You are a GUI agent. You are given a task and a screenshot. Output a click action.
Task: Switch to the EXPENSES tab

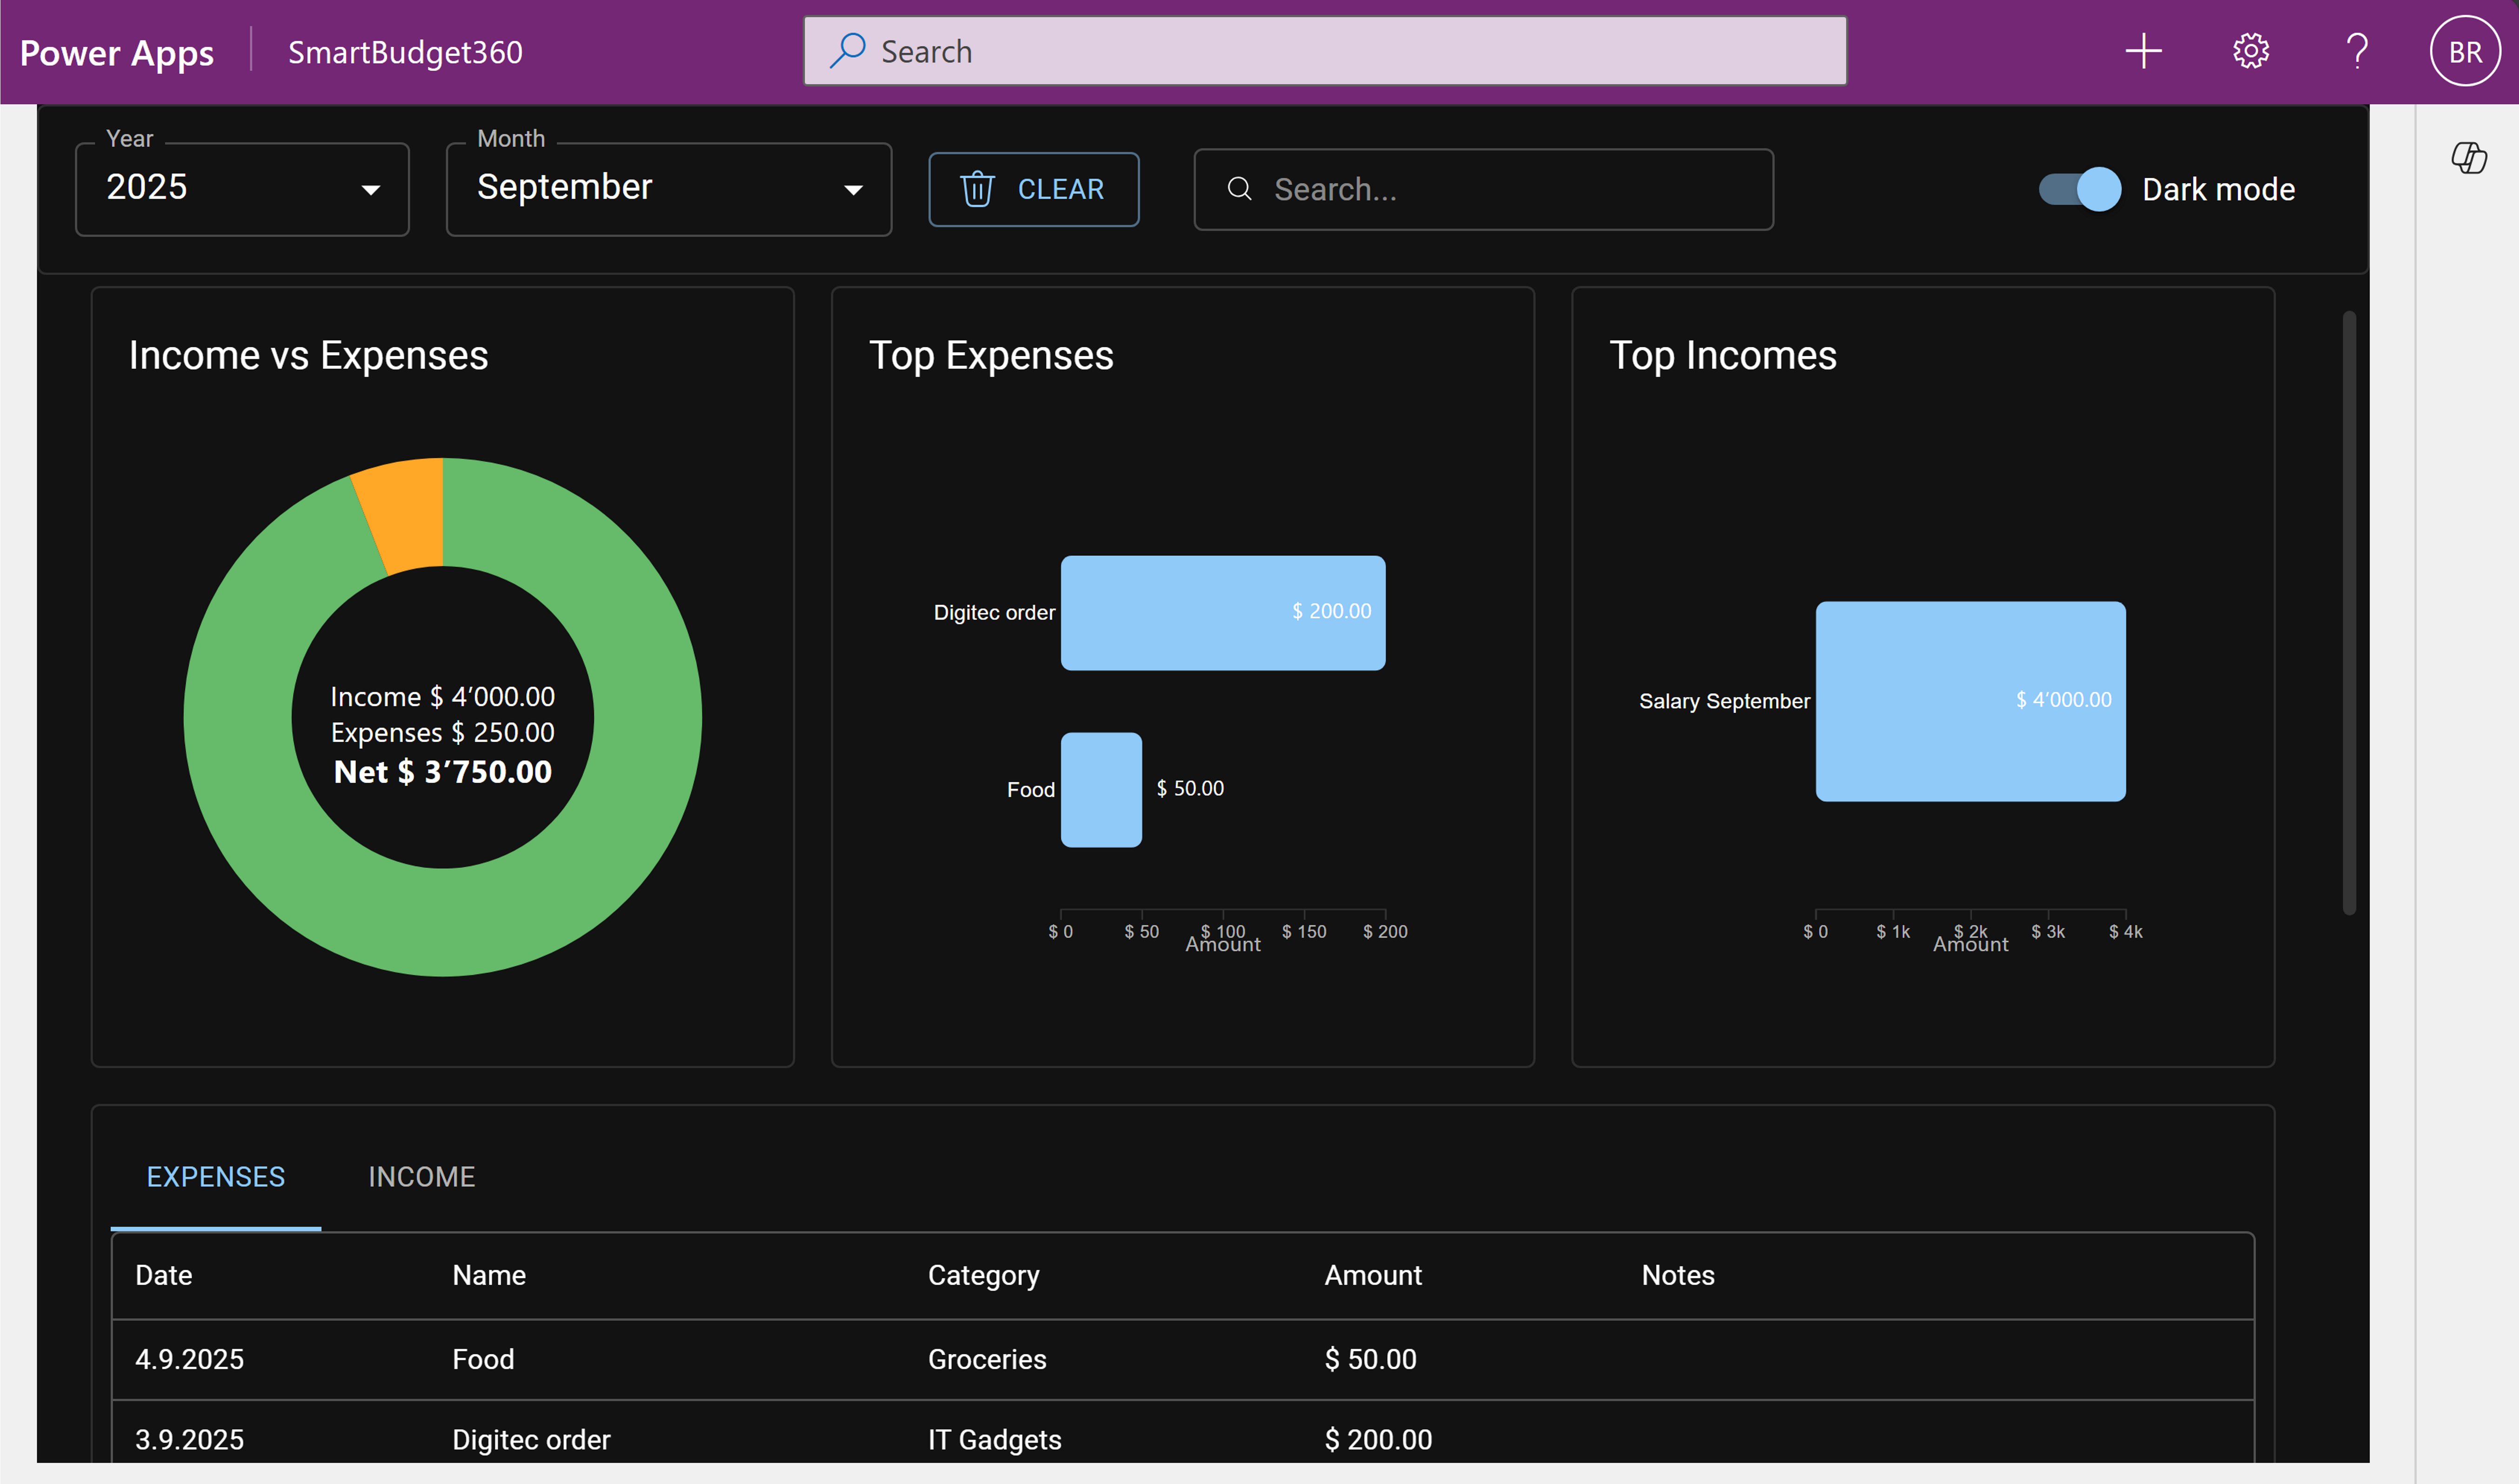click(216, 1177)
